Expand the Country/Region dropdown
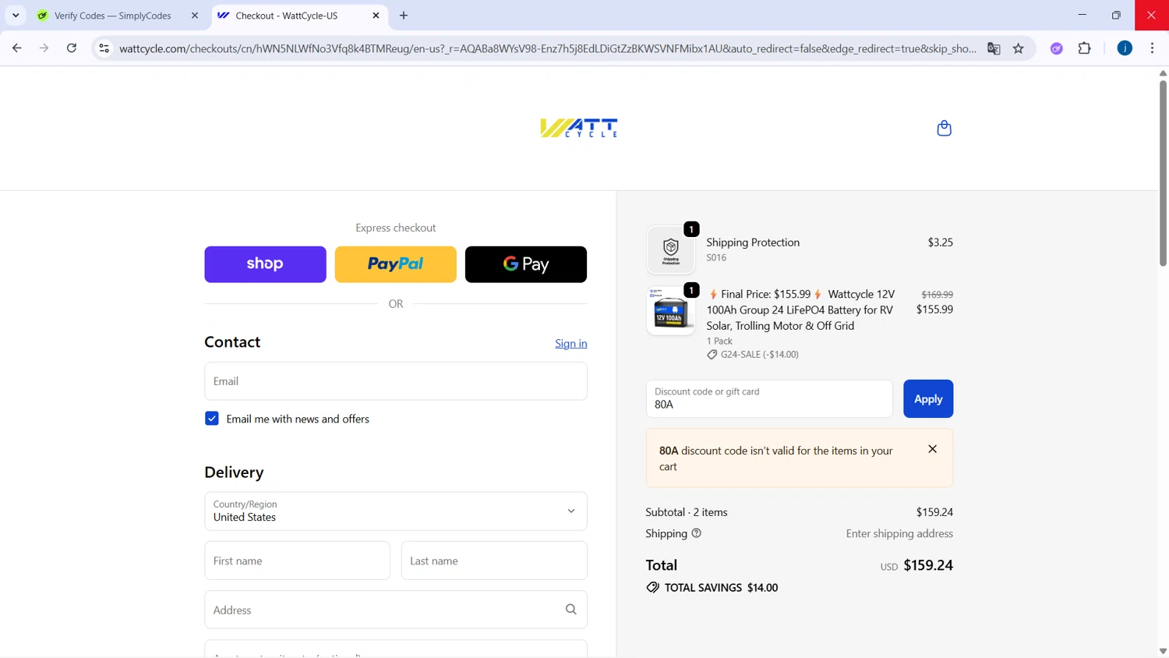This screenshot has height=658, width=1169. pyautogui.click(x=396, y=511)
